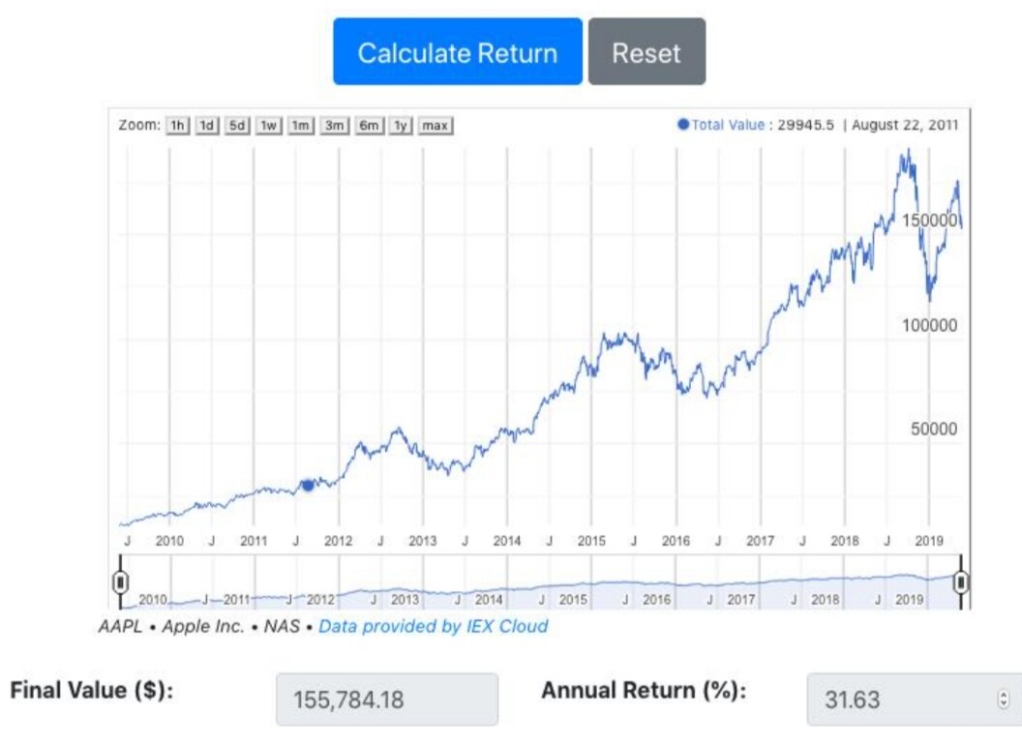Select 6m zoom range
The width and height of the screenshot is (1022, 746).
(x=369, y=126)
